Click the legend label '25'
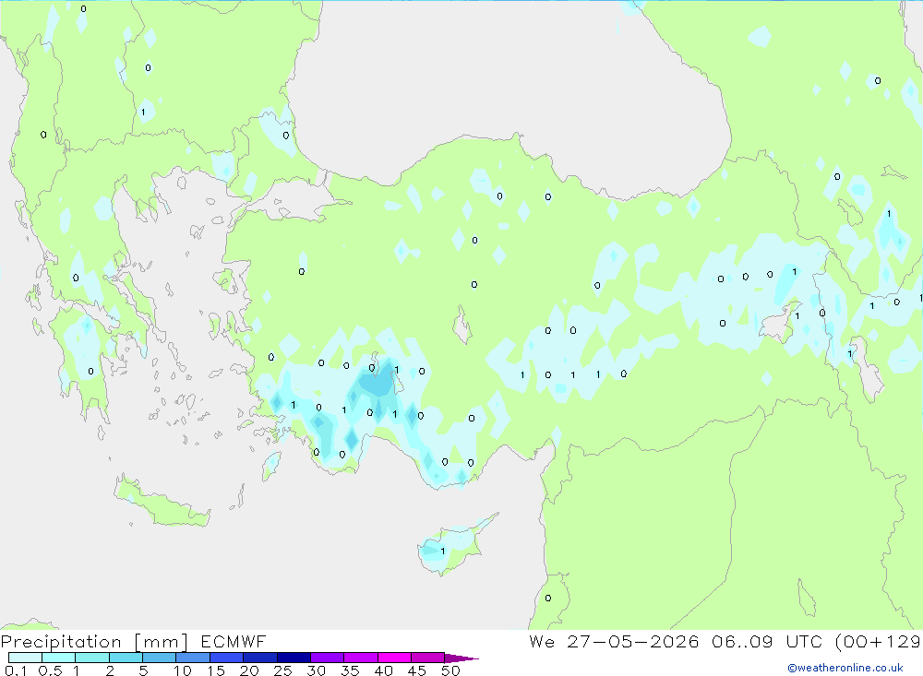This screenshot has width=923, height=676. pos(282,670)
